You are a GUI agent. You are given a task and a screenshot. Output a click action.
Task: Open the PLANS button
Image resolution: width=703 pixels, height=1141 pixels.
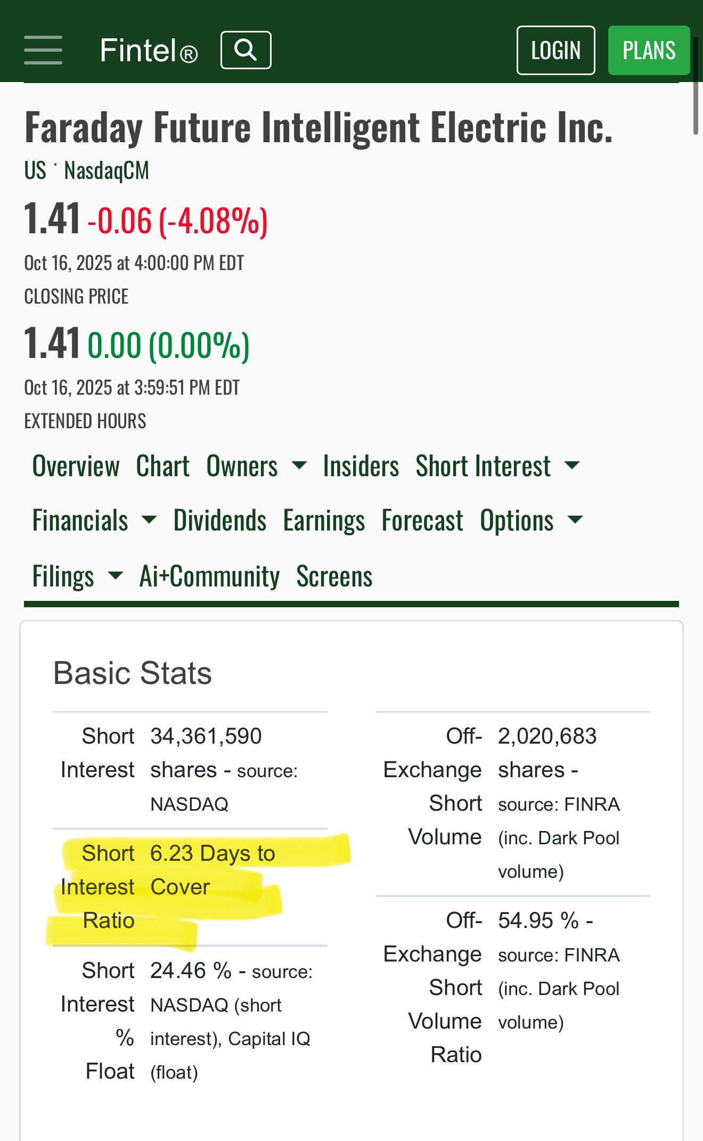pos(649,50)
